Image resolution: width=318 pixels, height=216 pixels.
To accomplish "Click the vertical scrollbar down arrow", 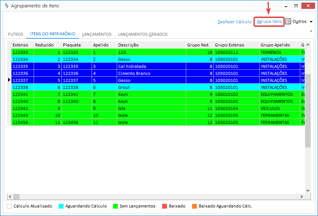I will pos(308,191).
